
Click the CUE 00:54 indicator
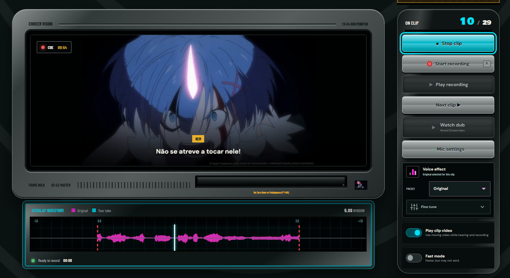[54, 47]
